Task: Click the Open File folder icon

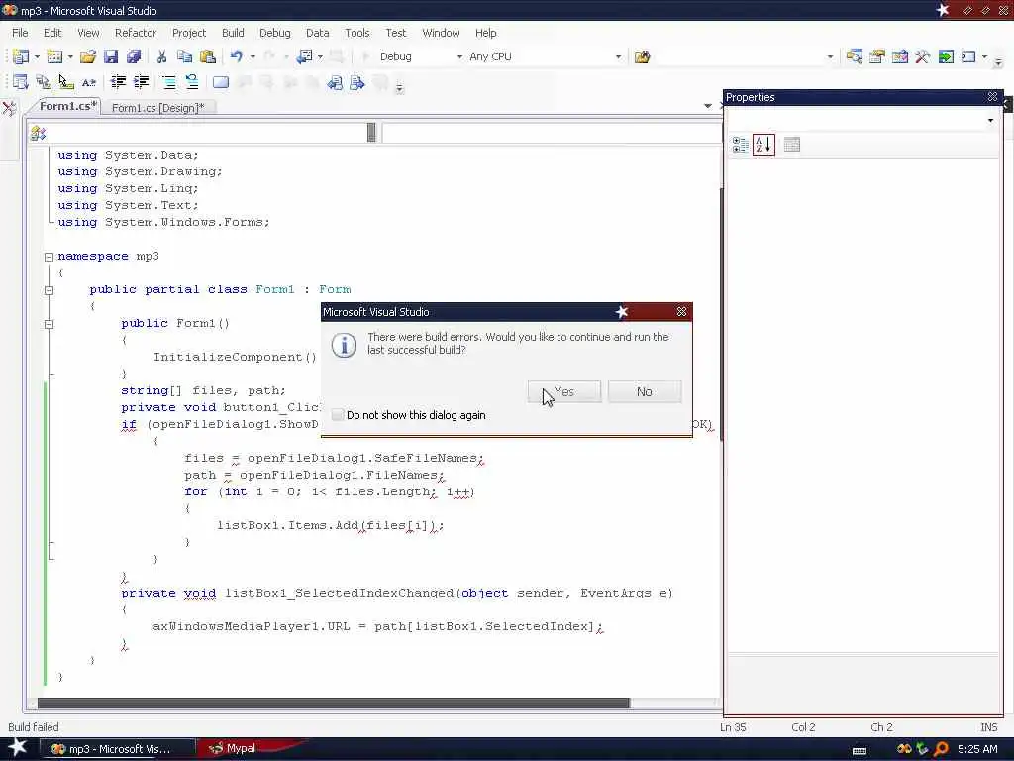Action: click(x=87, y=56)
